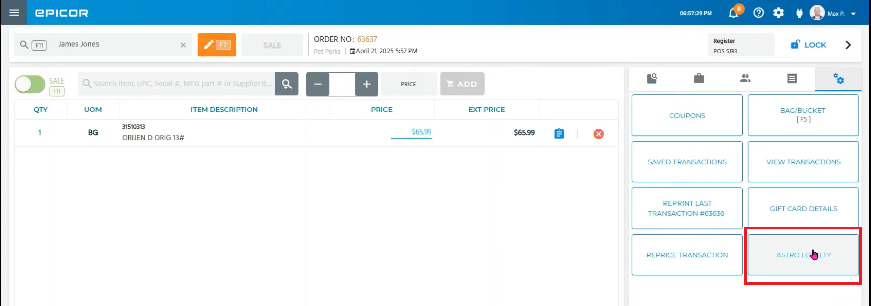Open line note clipboard icon for Orijen item
The height and width of the screenshot is (306, 871).
pos(559,134)
